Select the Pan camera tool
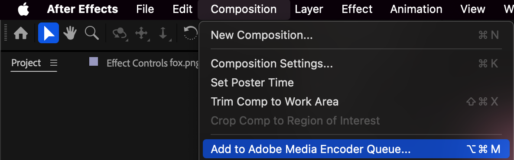Viewport: 514px width, 160px height. coord(141,33)
